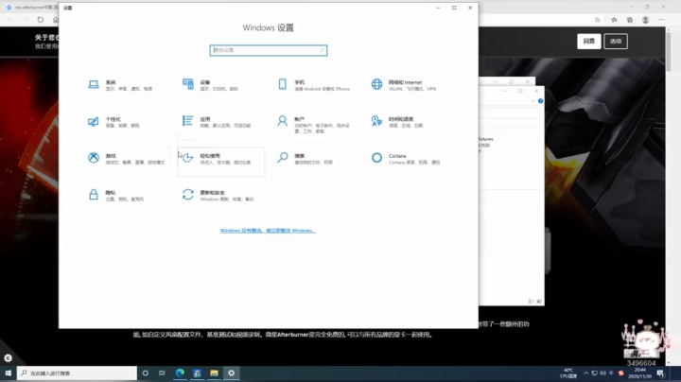Click the network icon in system tray
The image size is (681, 382).
pos(595,373)
